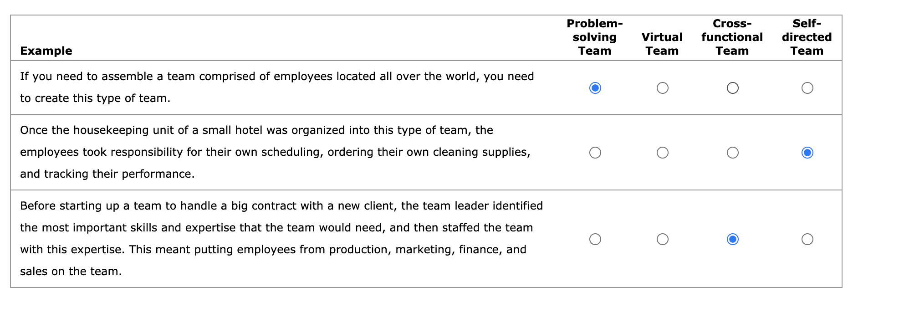Select Self-directed Team for the big contract example
This screenshot has height=318, width=899.
[807, 238]
